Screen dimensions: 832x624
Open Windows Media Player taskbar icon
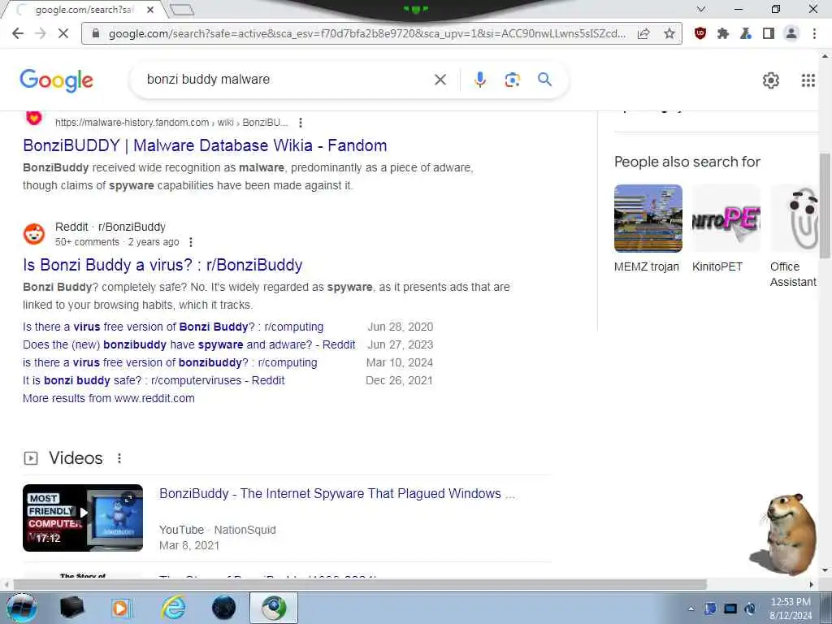(x=122, y=608)
